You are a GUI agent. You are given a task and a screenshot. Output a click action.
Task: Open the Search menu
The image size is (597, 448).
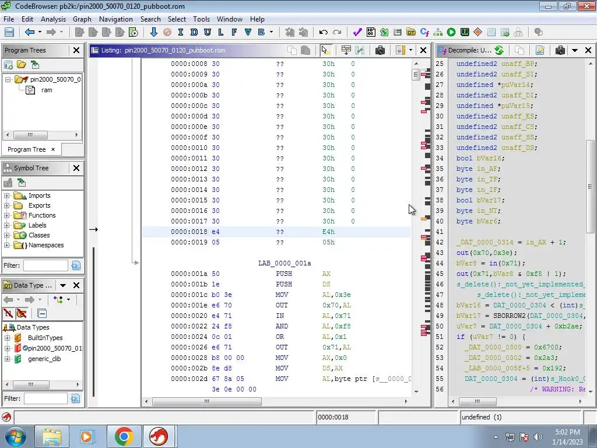click(x=150, y=19)
